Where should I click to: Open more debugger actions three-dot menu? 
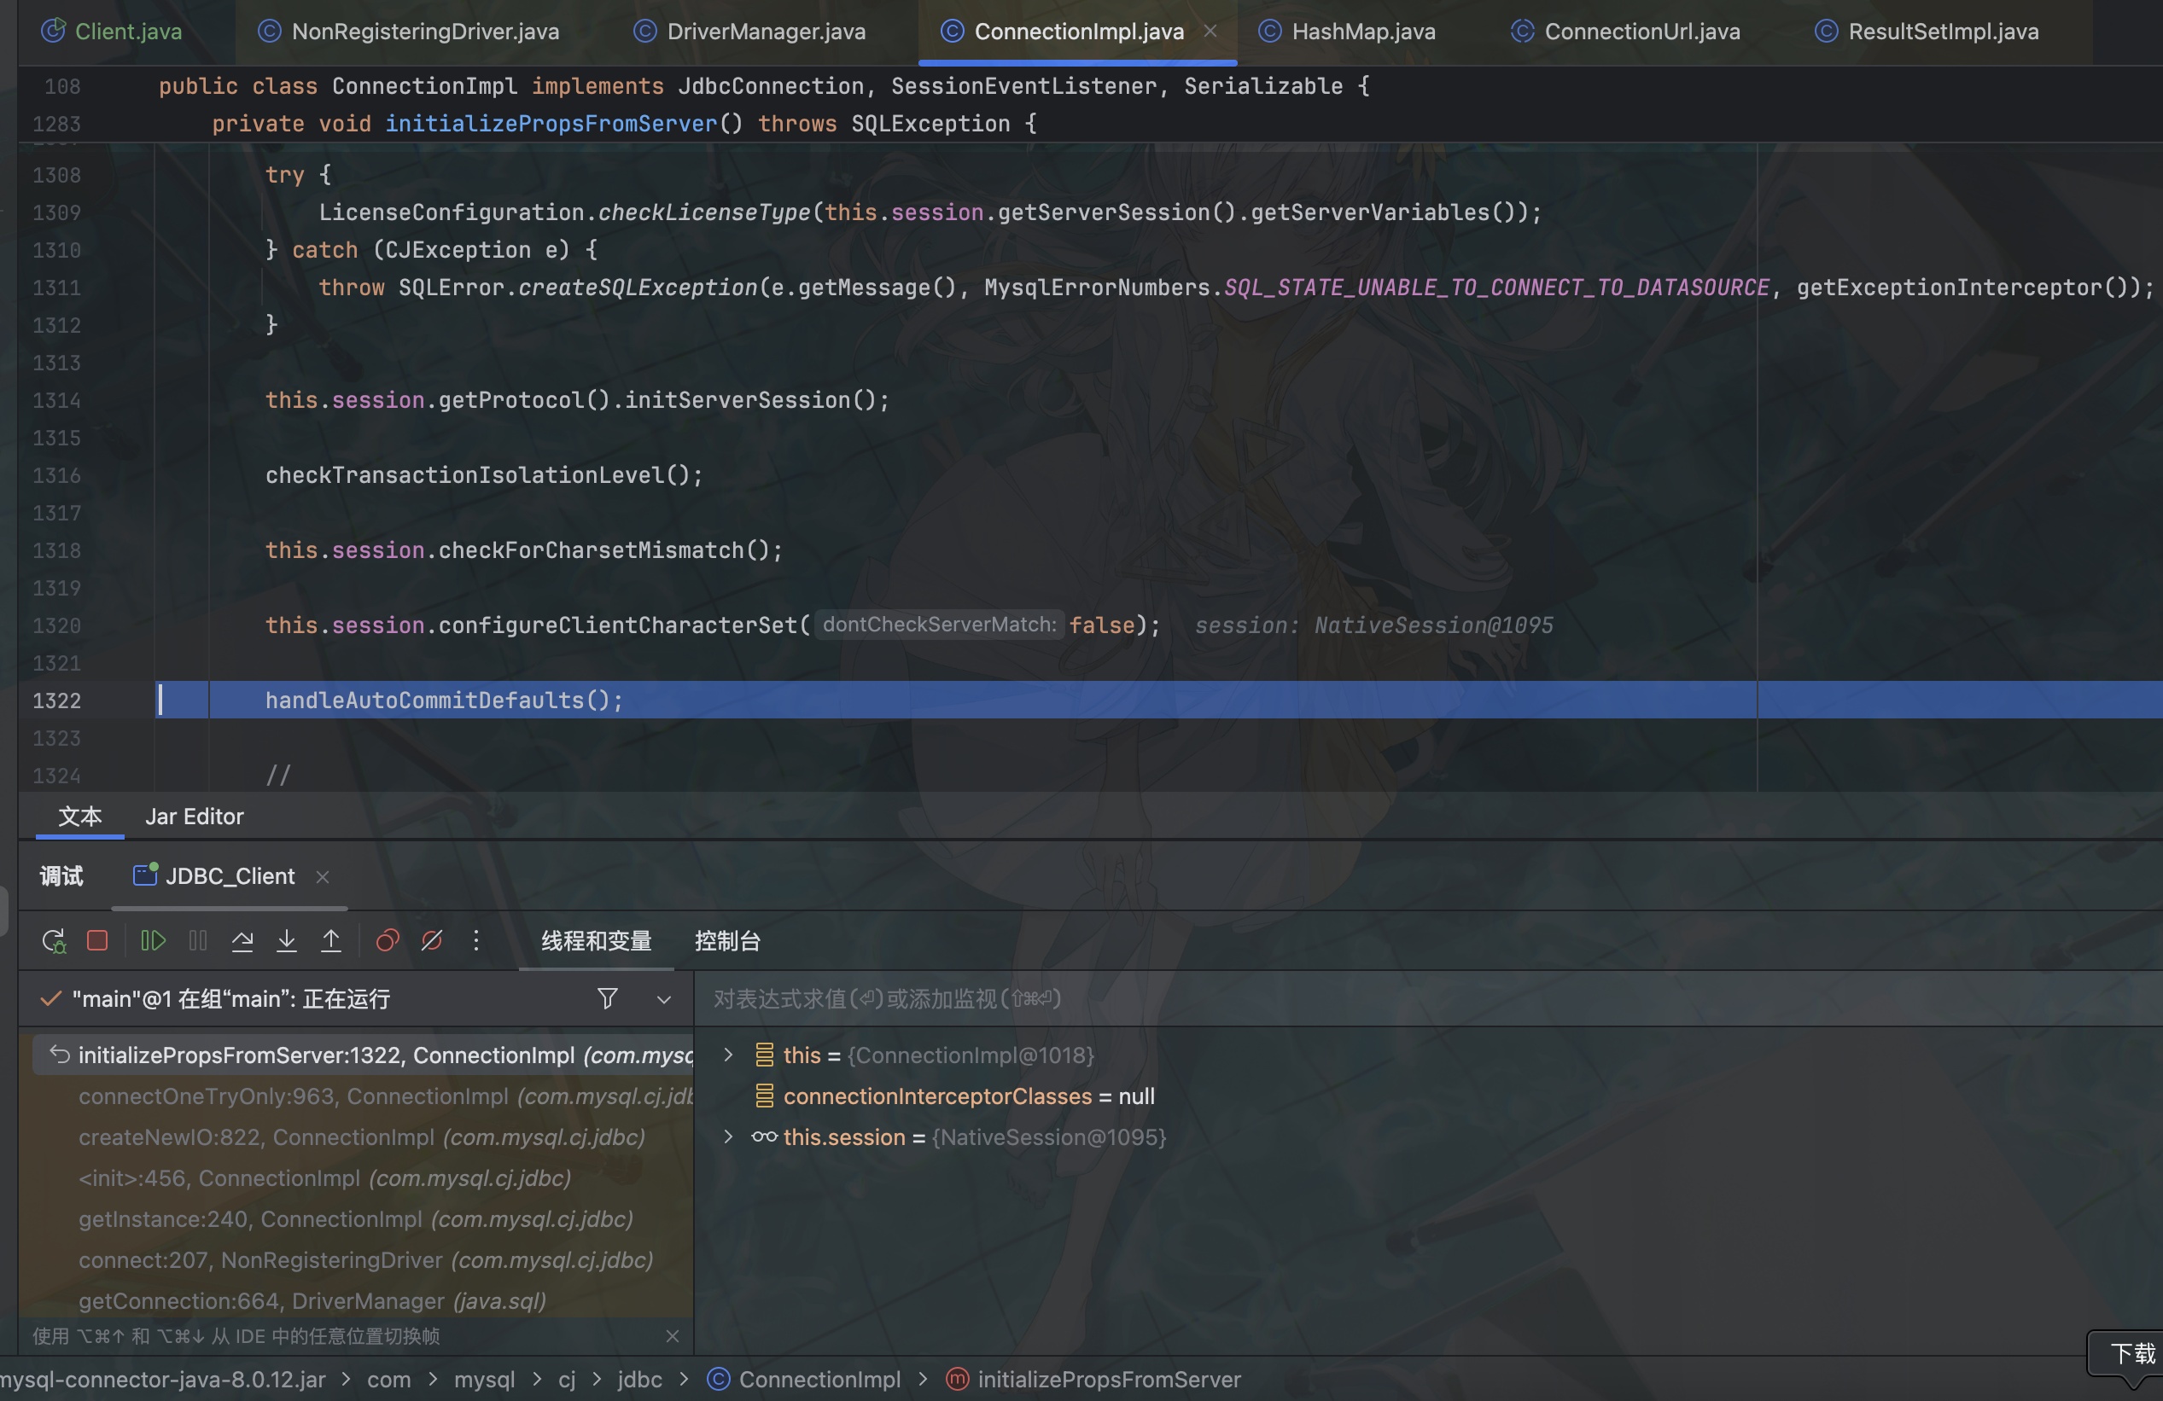(x=476, y=940)
